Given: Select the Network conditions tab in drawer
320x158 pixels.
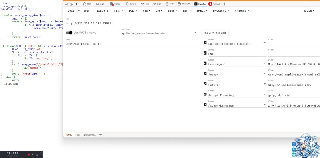Looking at the screenshot, I should pos(90,135).
